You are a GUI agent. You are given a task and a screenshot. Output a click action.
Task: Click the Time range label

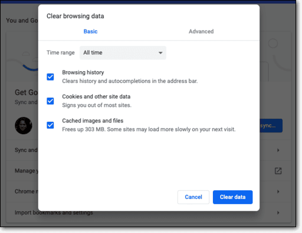pos(61,52)
